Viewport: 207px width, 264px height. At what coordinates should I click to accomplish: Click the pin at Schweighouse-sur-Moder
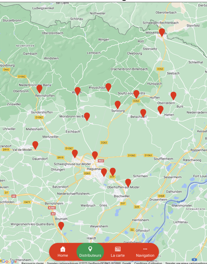tap(75, 154)
